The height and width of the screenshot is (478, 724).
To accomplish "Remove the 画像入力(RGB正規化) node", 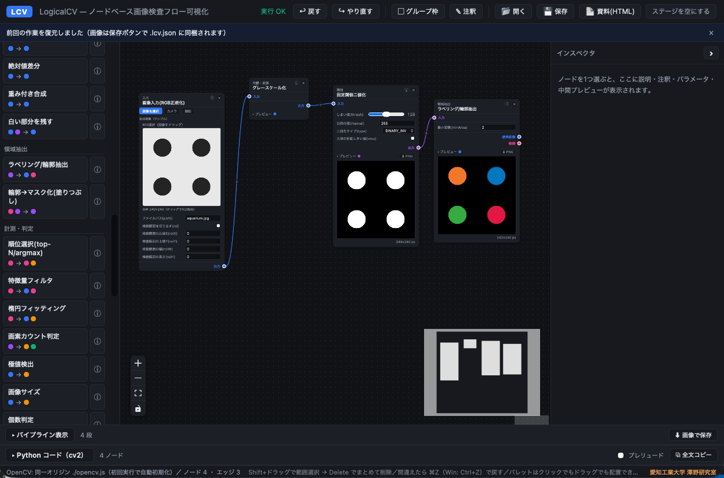I will tap(219, 98).
